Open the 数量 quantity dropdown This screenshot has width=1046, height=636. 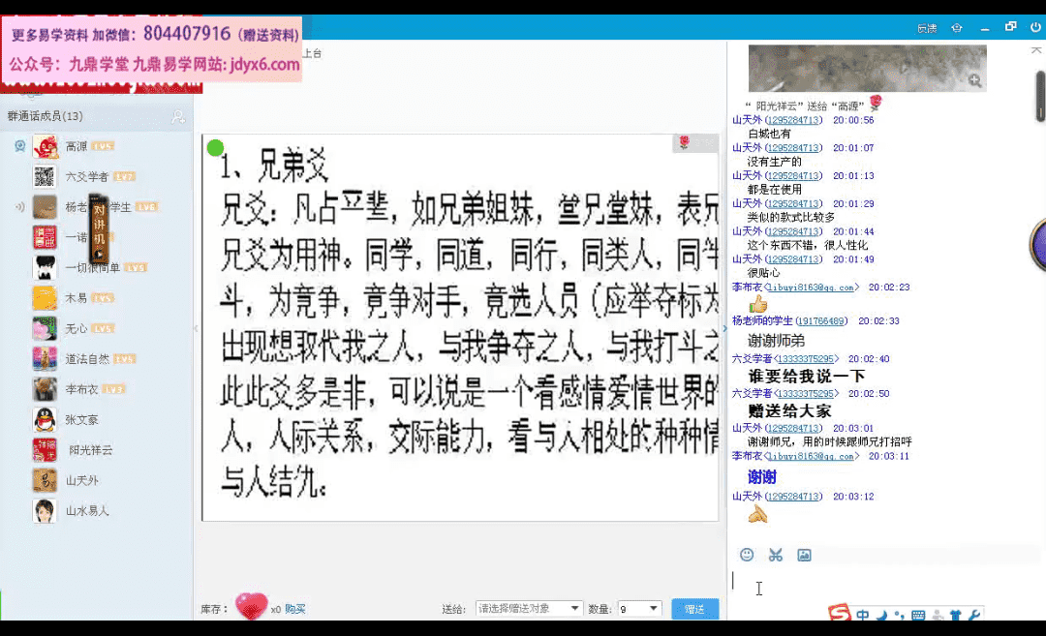pos(639,608)
